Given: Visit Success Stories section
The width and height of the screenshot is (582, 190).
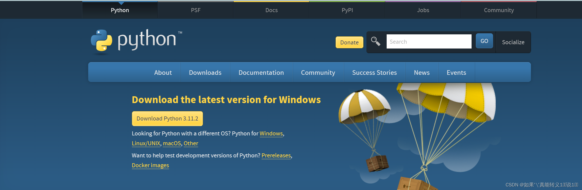Looking at the screenshot, I should click(375, 73).
